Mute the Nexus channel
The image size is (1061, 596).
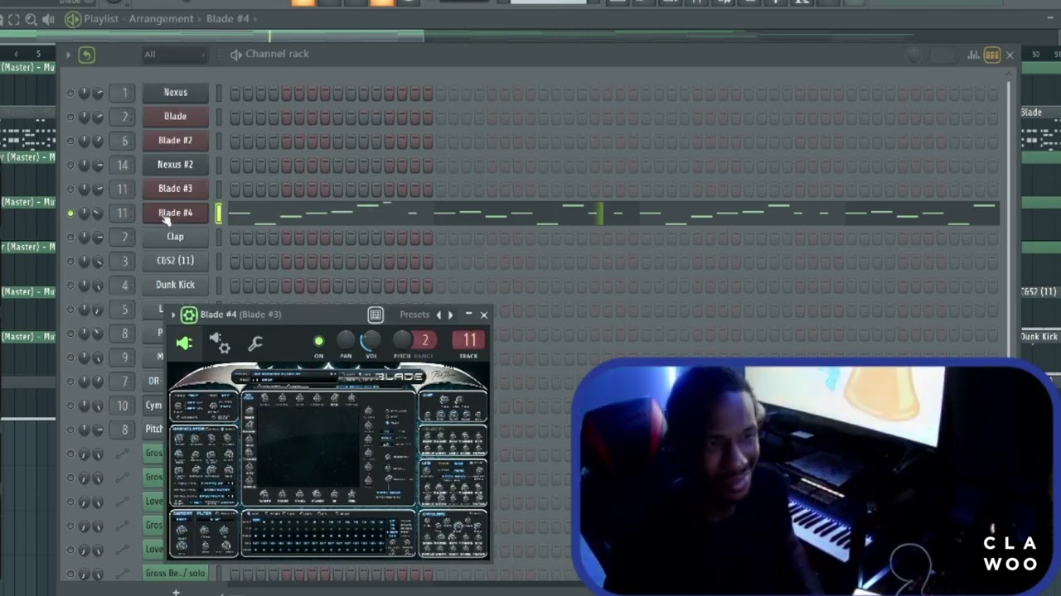click(x=70, y=94)
